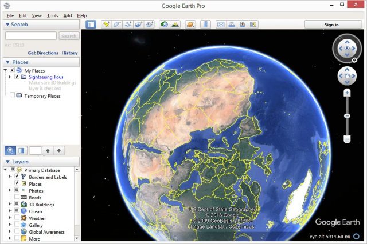The width and height of the screenshot is (367, 244).
Task: Enable the Weather layer checkbox
Action: point(17,217)
